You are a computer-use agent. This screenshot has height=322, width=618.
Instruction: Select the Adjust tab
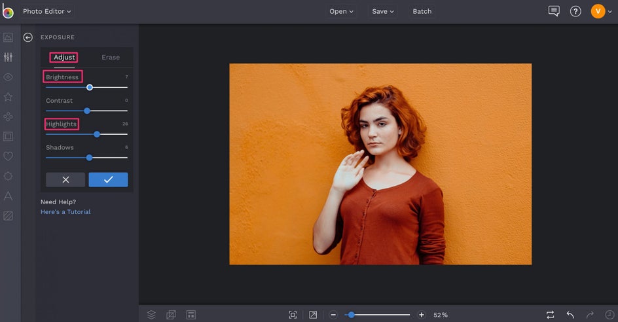point(64,58)
